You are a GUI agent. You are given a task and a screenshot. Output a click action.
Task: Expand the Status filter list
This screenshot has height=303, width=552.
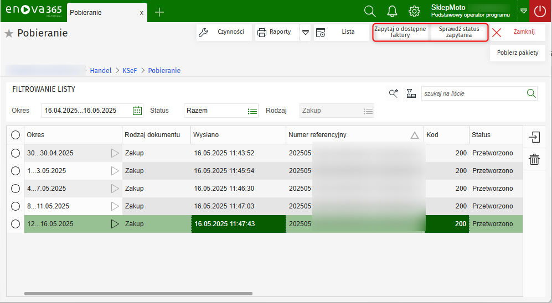point(252,111)
